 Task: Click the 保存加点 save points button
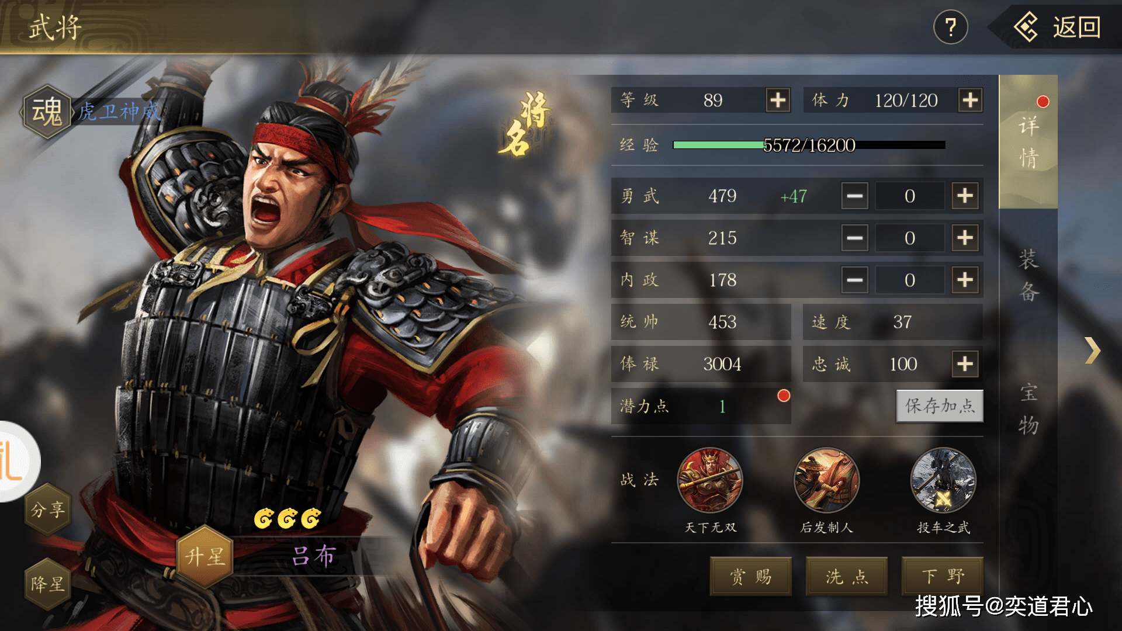(x=940, y=405)
